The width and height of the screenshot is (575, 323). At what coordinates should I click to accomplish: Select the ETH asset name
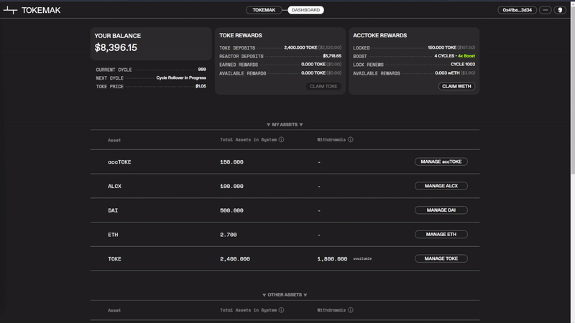point(113,235)
